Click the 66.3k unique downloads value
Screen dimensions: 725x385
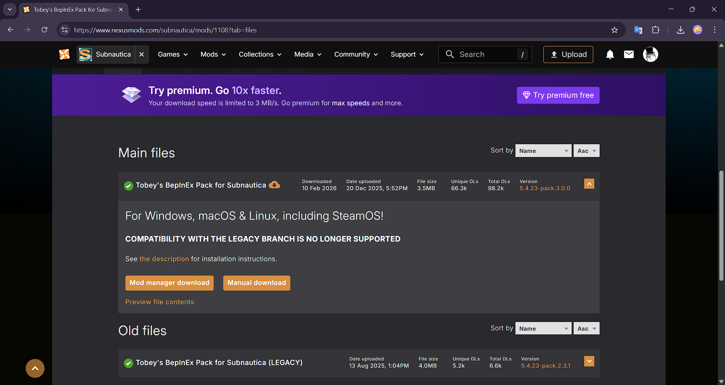[x=459, y=188]
